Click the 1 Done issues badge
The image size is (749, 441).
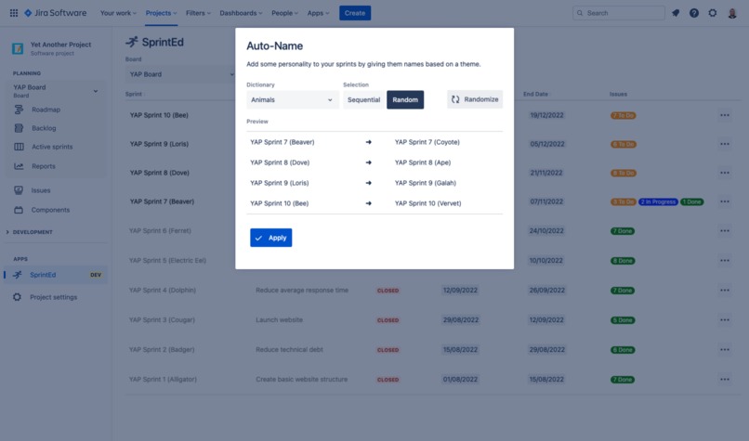[691, 201]
